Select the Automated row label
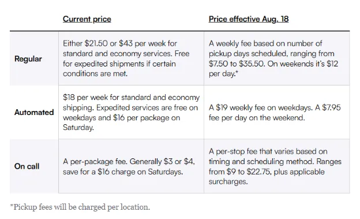 pos(34,112)
